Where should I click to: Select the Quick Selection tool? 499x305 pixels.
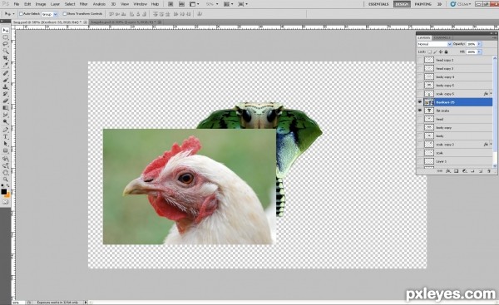pos(6,51)
